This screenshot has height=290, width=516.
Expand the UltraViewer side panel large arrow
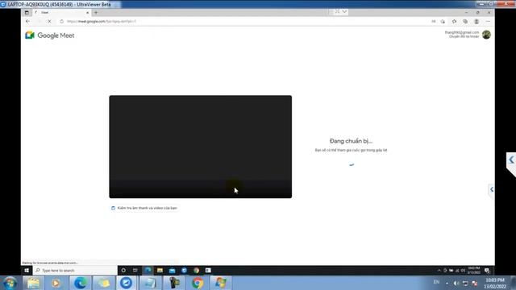point(511,160)
